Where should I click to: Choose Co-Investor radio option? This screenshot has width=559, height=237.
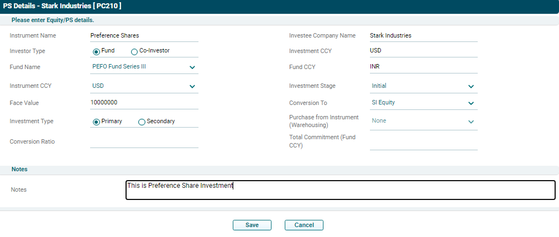134,51
